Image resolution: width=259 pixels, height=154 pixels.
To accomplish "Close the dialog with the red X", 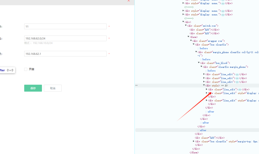I will pos(129,1).
